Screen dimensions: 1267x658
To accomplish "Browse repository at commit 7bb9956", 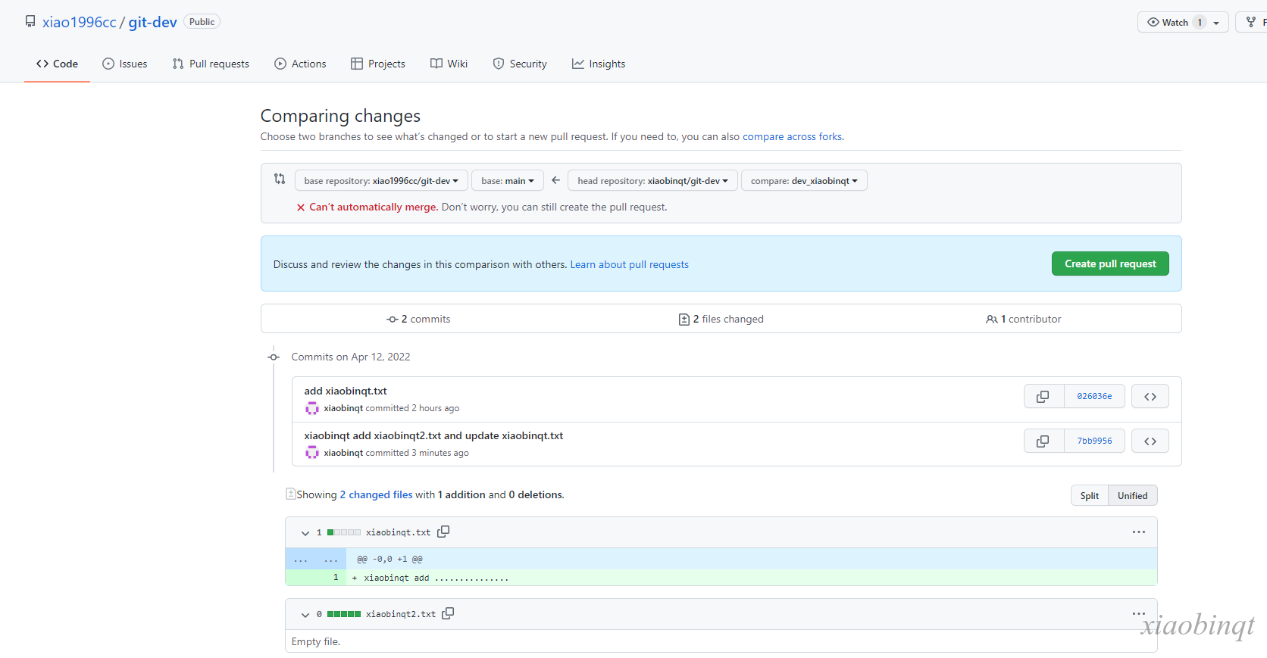I will click(x=1150, y=441).
